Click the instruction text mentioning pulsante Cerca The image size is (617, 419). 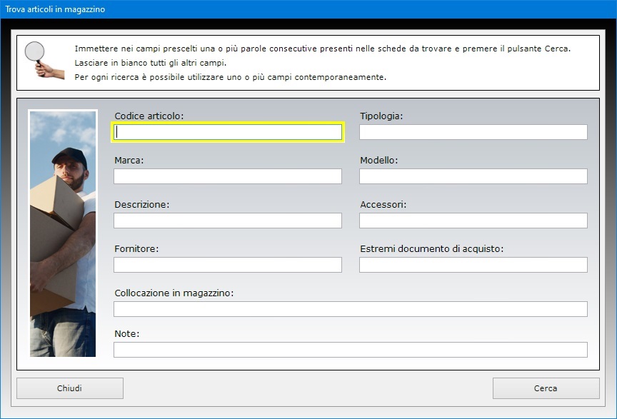pyautogui.click(x=323, y=49)
